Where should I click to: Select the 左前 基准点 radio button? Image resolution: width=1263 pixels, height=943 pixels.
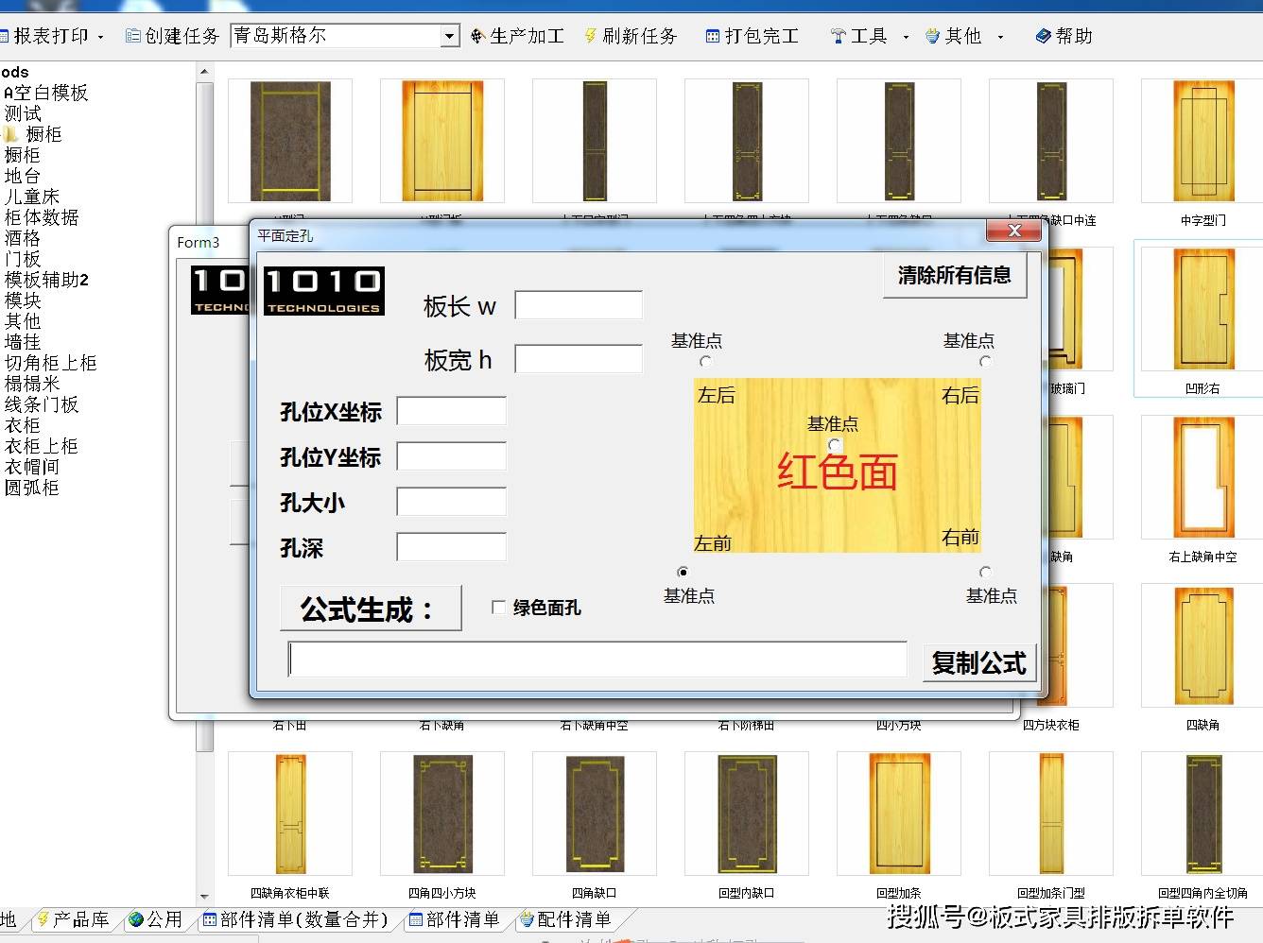pos(683,572)
